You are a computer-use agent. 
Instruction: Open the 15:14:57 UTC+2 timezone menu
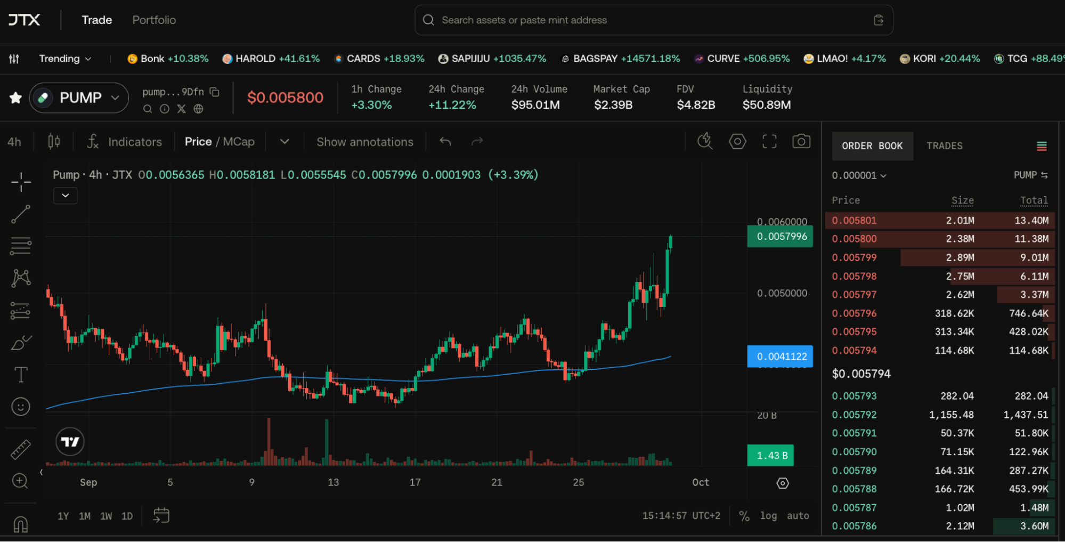pyautogui.click(x=681, y=516)
